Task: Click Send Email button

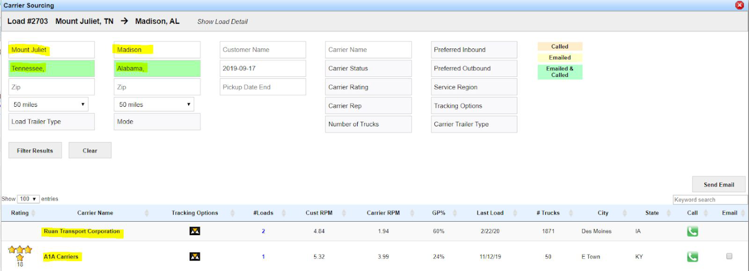Action: (719, 184)
